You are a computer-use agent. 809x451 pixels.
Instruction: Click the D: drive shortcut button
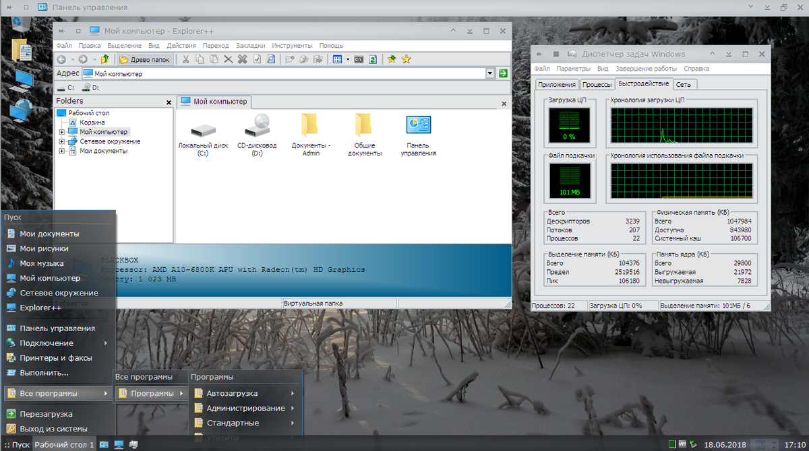90,88
